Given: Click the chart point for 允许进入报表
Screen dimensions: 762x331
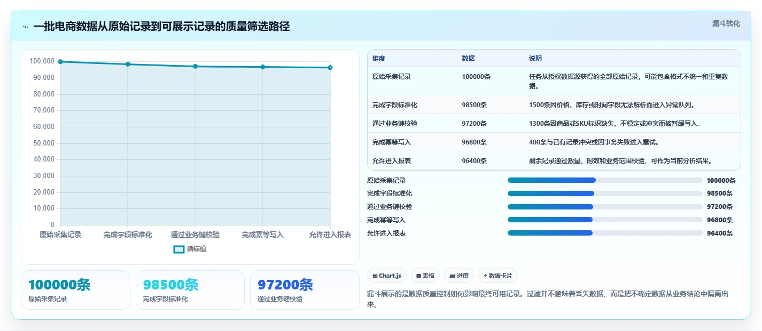Looking at the screenshot, I should pos(330,68).
